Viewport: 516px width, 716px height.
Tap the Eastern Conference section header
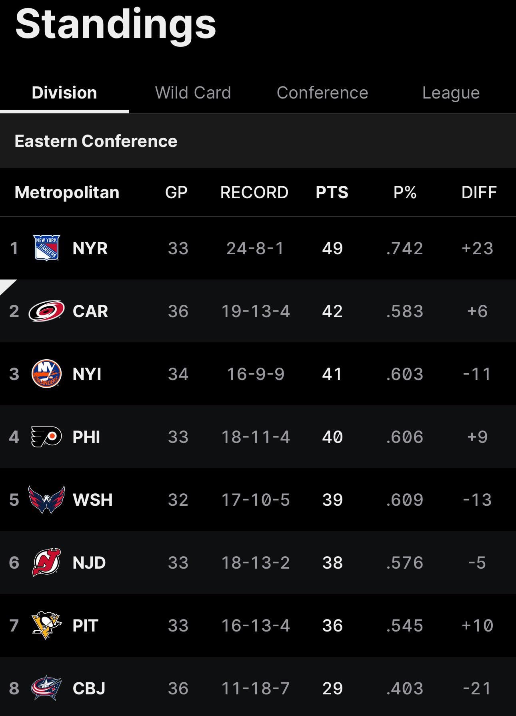coord(96,141)
